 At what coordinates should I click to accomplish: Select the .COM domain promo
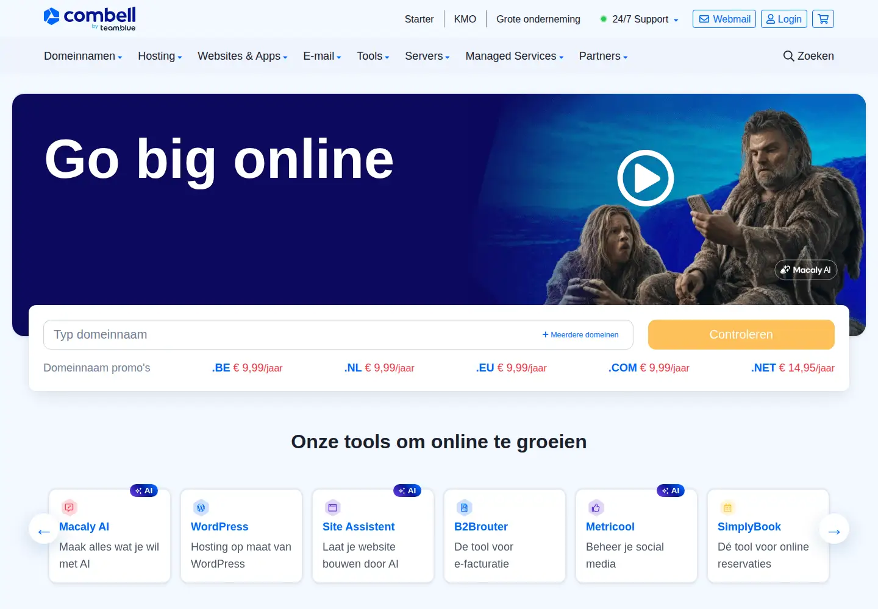[649, 368]
